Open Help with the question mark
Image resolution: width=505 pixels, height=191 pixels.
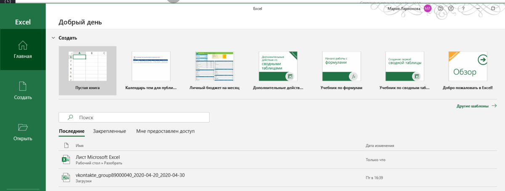463,8
